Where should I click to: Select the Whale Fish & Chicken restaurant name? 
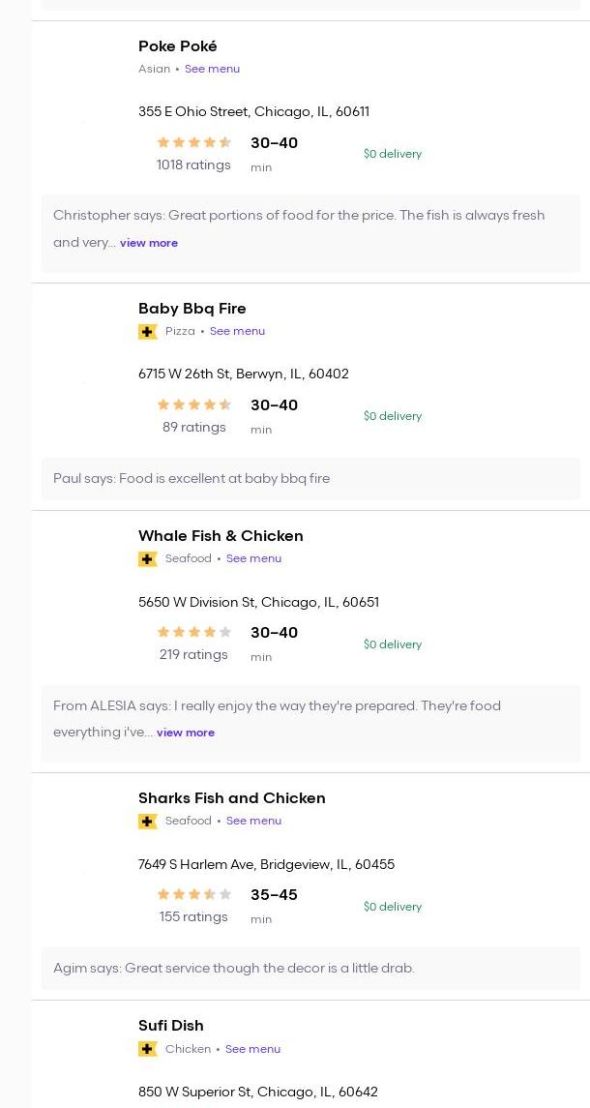(221, 536)
